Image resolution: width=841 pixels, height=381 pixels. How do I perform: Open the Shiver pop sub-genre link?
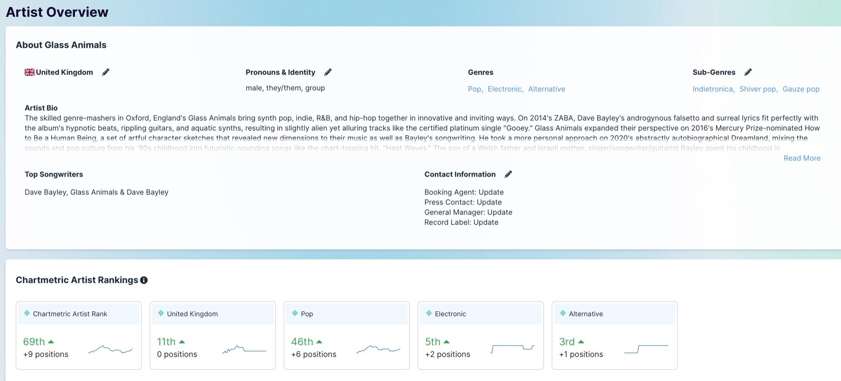[758, 89]
